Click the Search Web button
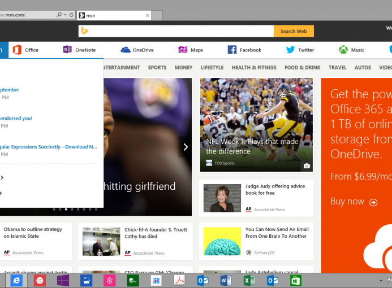The height and width of the screenshot is (288, 392). (x=294, y=31)
